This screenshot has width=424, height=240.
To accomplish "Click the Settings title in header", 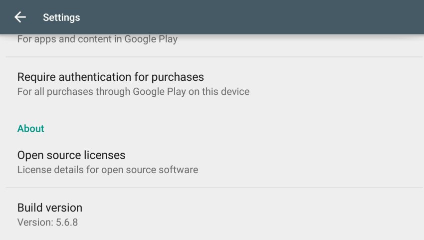I will click(x=61, y=17).
